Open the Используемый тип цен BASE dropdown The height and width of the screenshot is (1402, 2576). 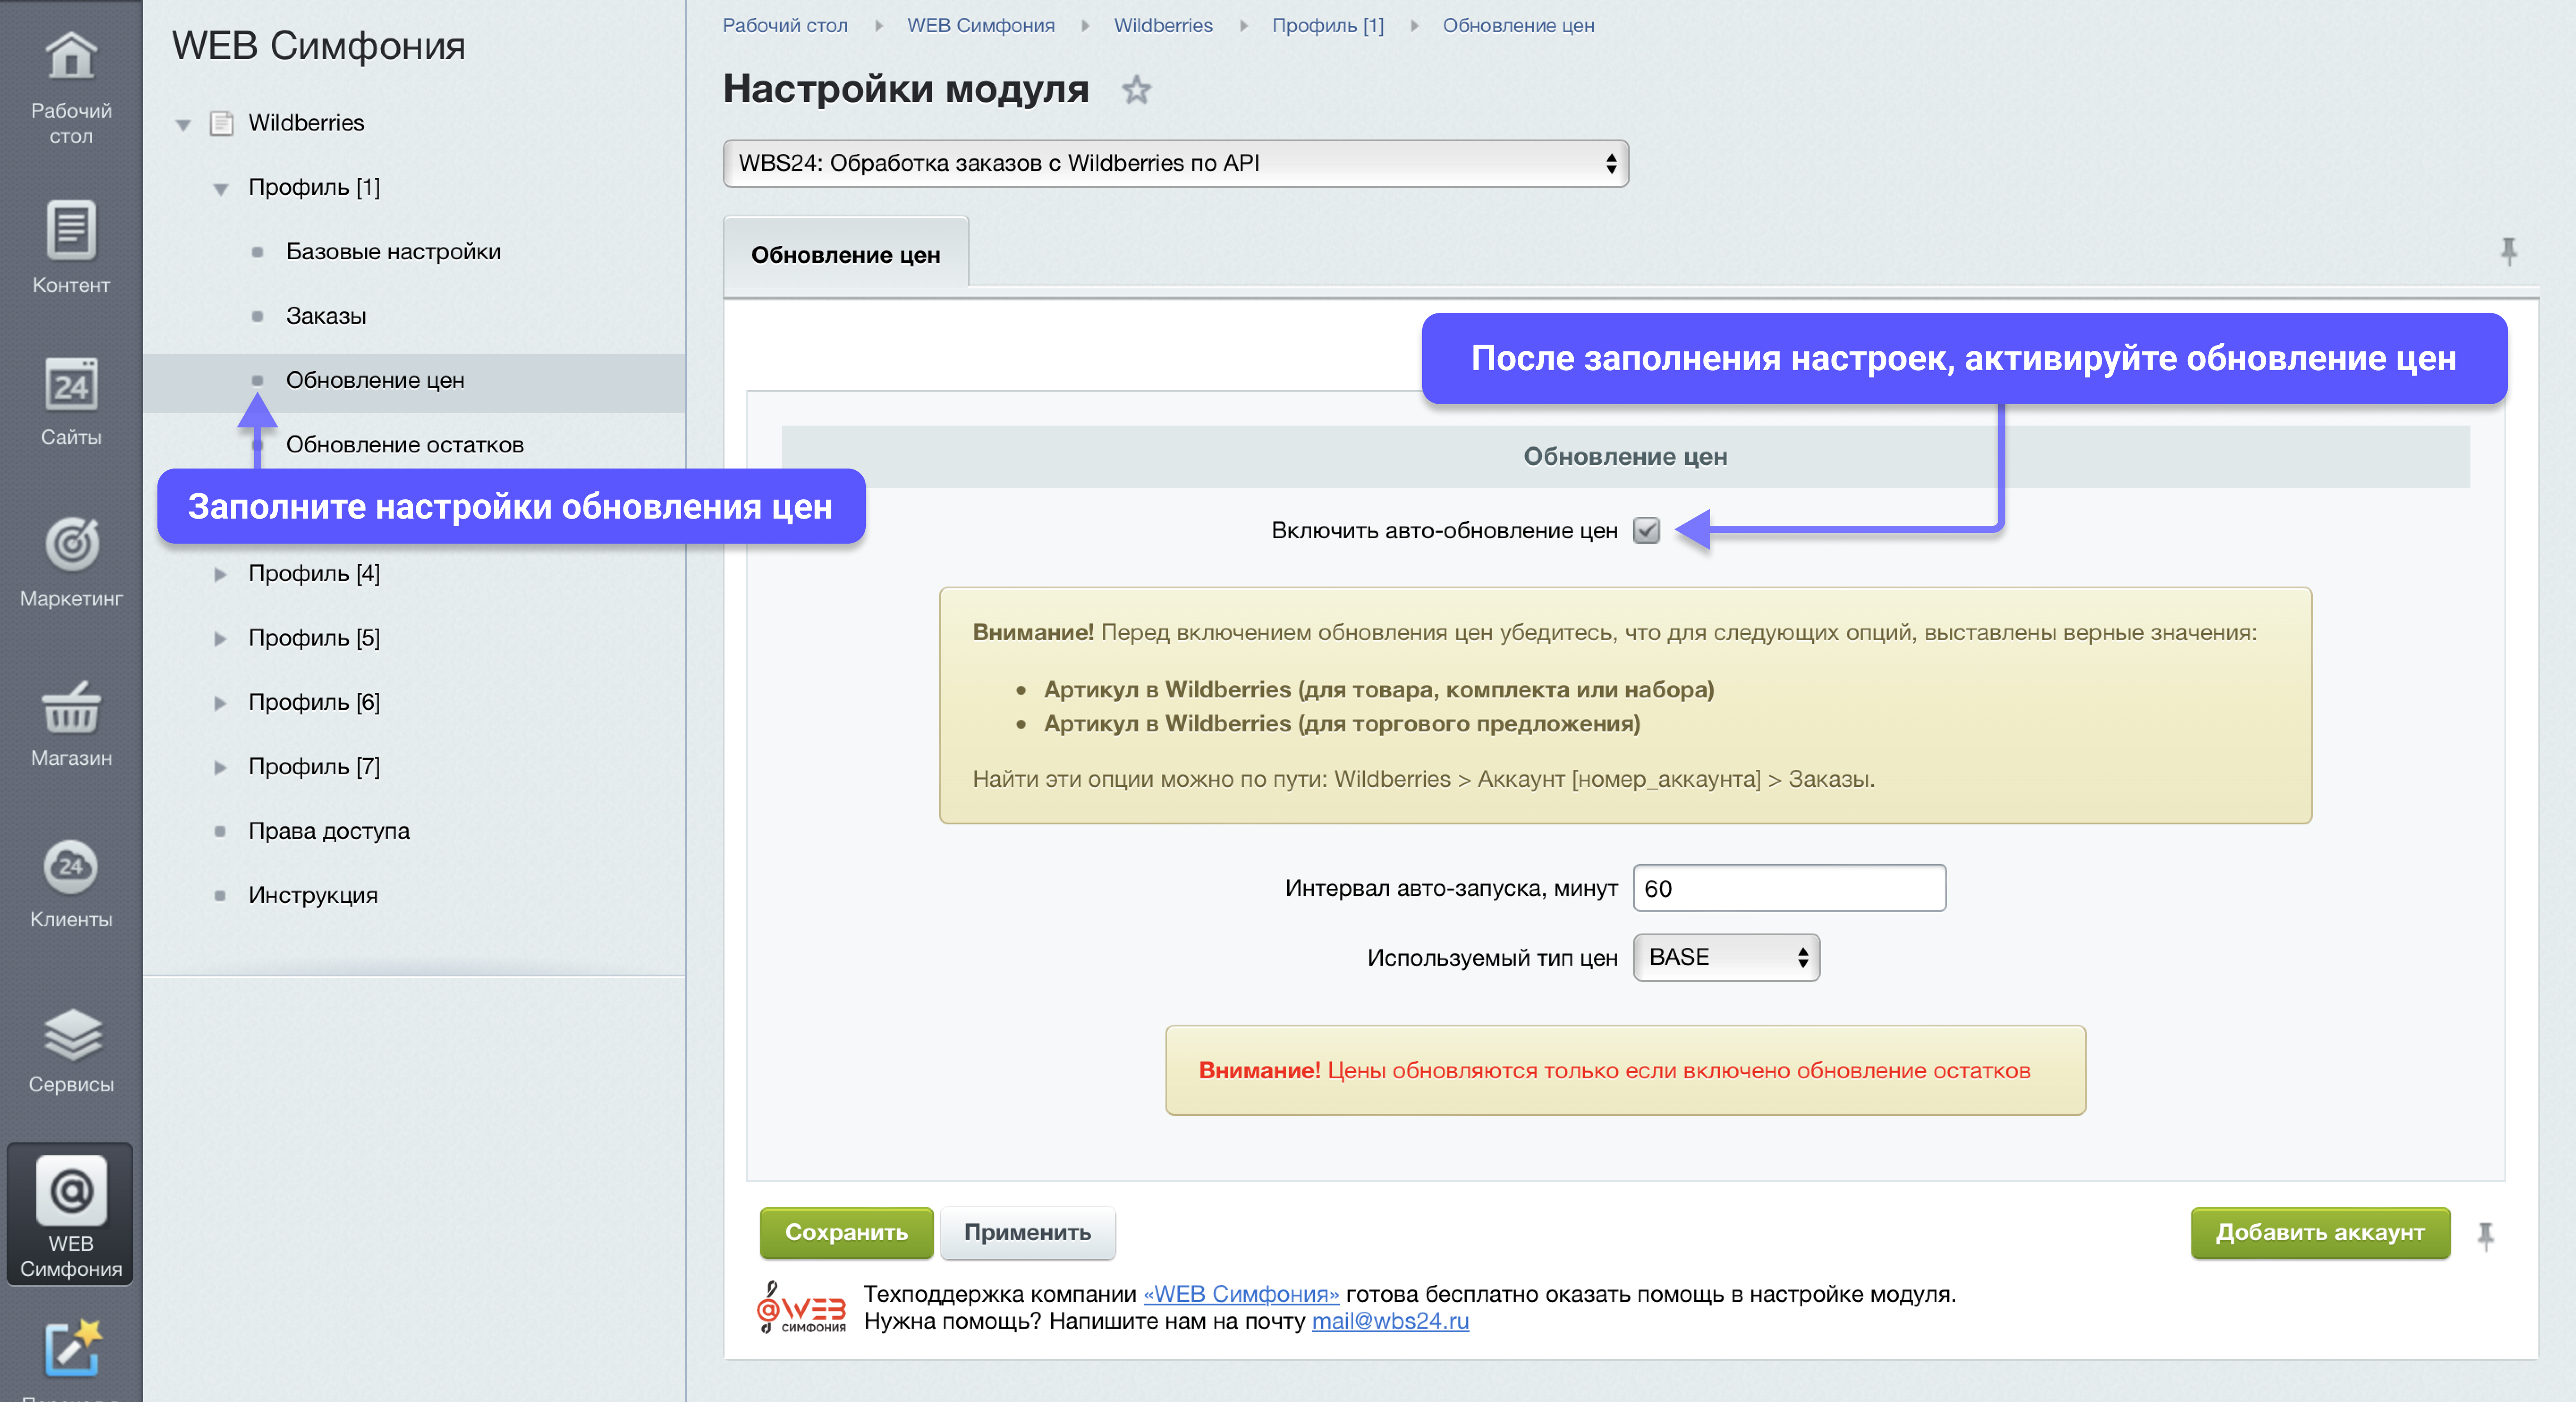pyautogui.click(x=1726, y=957)
